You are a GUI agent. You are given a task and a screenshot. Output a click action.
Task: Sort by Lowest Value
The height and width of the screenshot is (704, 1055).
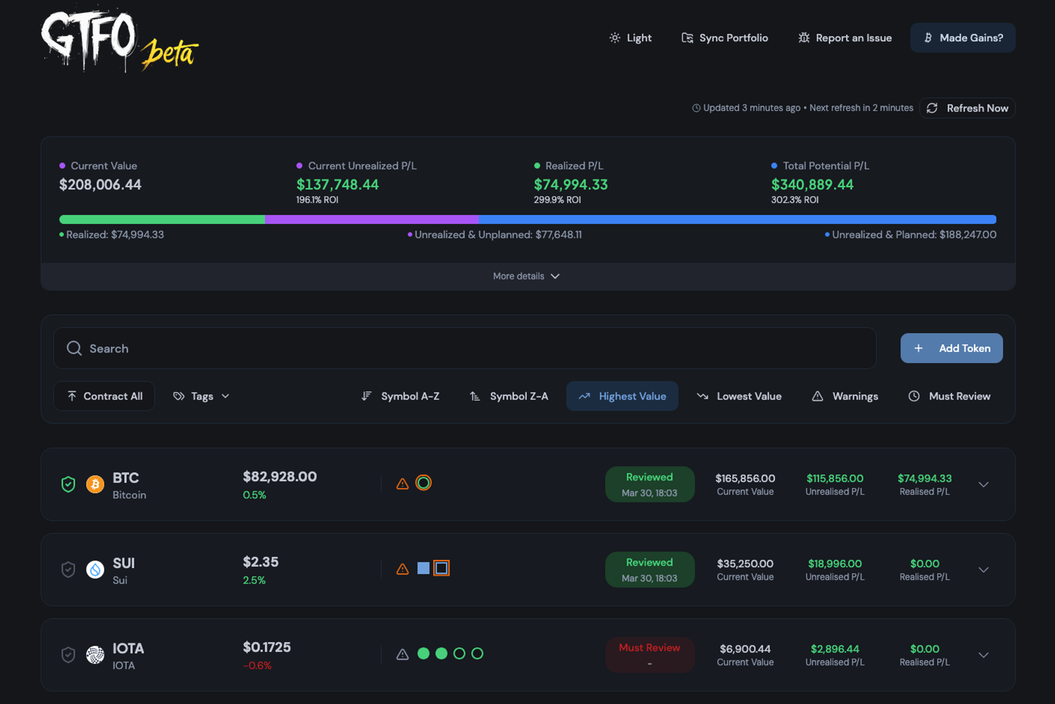(x=739, y=396)
